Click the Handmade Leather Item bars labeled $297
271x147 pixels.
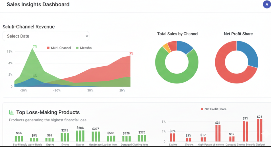click(96, 136)
